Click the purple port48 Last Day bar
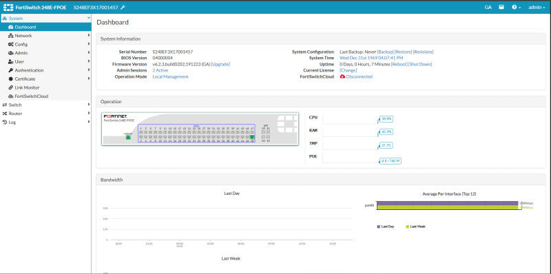 [x=447, y=203]
